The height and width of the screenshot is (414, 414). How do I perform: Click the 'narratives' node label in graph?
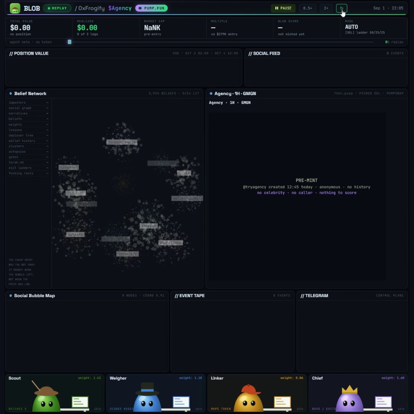[x=171, y=243]
